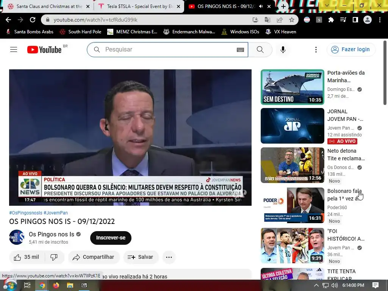Show hidden tray icons chevron
Image resolution: width=388 pixels, height=291 pixels.
pos(316,285)
